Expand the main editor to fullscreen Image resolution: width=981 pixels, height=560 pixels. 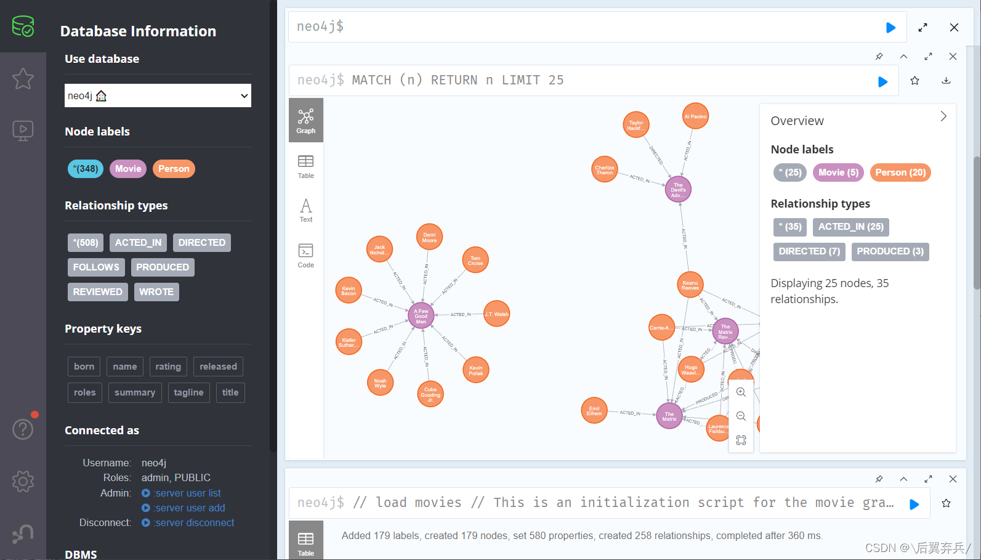point(922,27)
